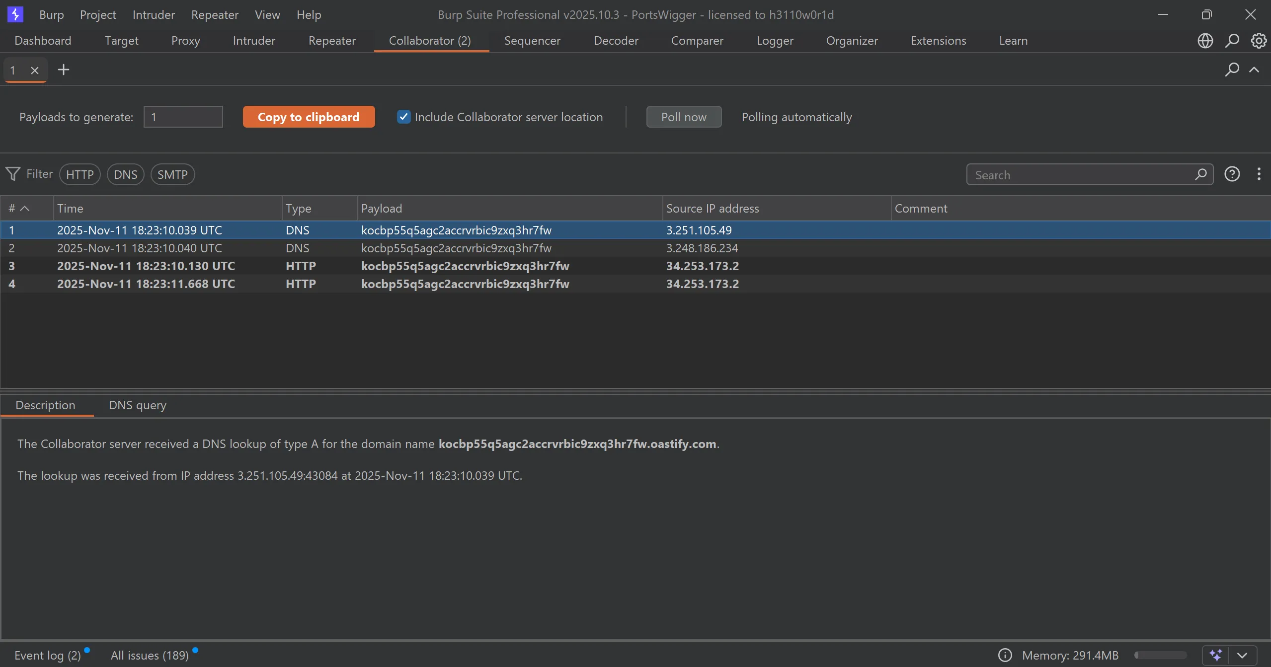The height and width of the screenshot is (667, 1271).
Task: Open the three-dot options menu
Action: 1259,174
